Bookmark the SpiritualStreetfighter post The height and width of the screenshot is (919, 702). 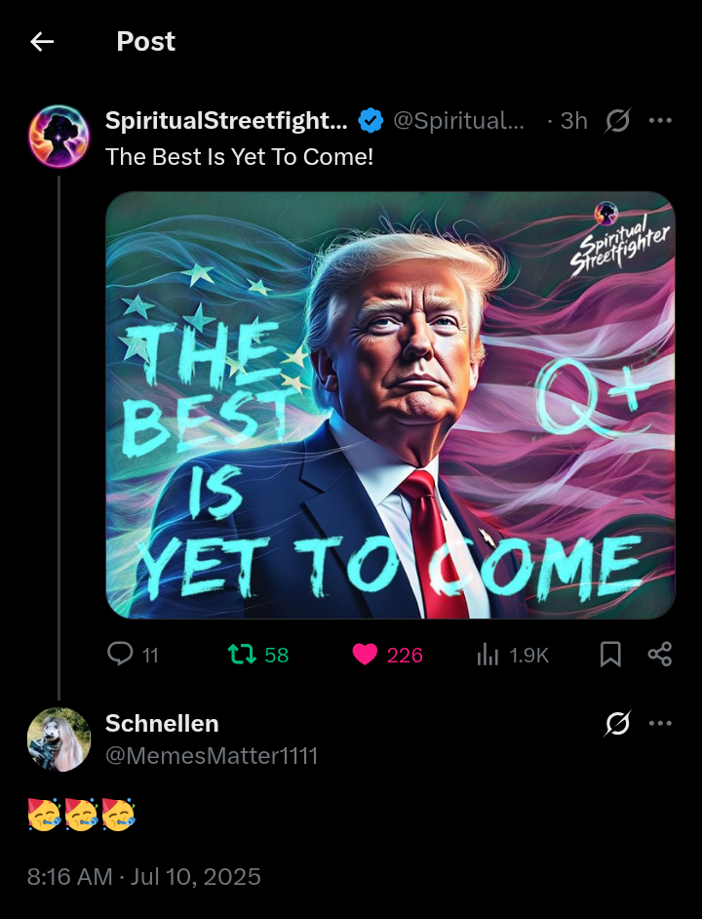click(610, 655)
